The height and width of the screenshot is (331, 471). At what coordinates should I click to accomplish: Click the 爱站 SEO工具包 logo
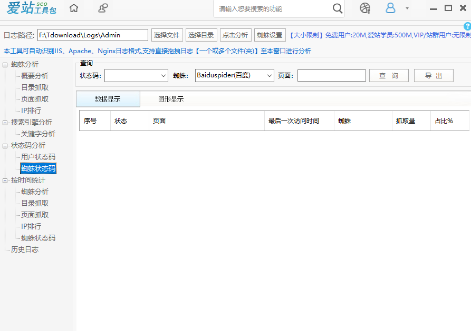(x=32, y=8)
